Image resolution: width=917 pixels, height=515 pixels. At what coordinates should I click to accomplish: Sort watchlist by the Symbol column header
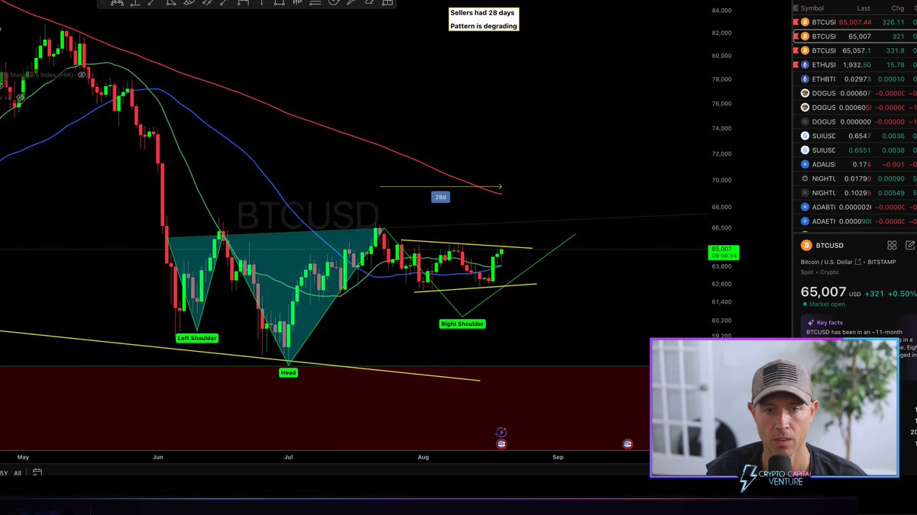(x=812, y=8)
